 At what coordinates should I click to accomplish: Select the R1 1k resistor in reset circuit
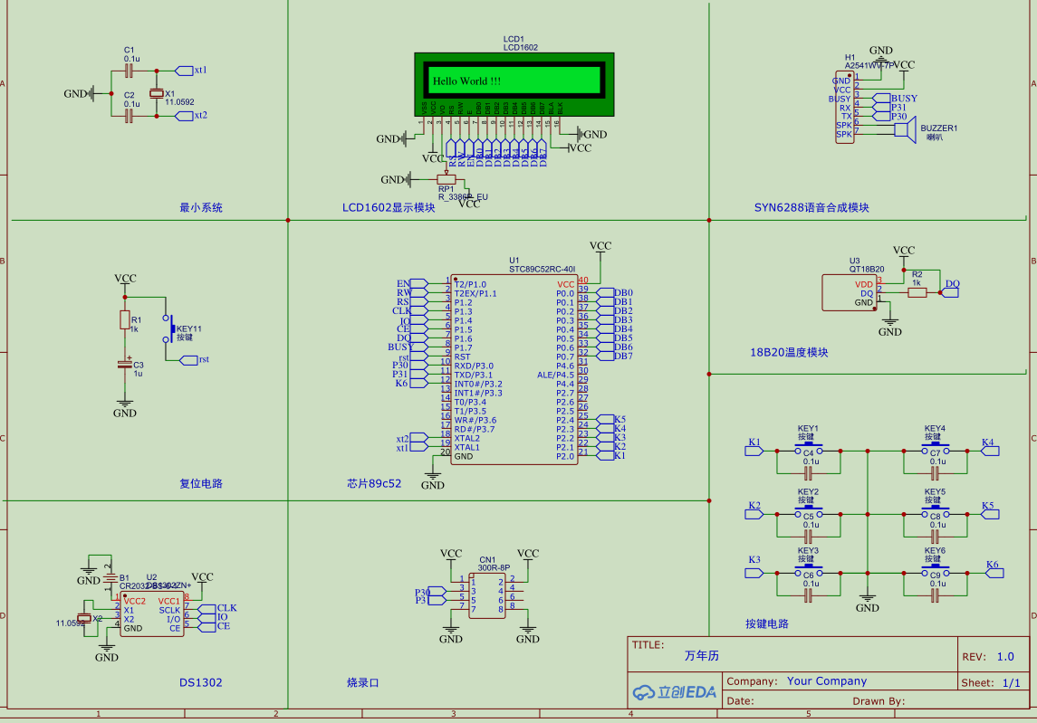click(124, 319)
